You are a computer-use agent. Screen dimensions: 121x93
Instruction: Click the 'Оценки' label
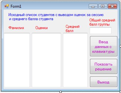pos(42,28)
